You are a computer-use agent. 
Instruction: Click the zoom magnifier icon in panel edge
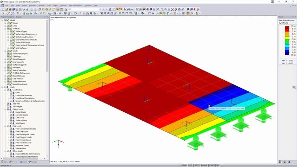pyautogui.click(x=294, y=87)
